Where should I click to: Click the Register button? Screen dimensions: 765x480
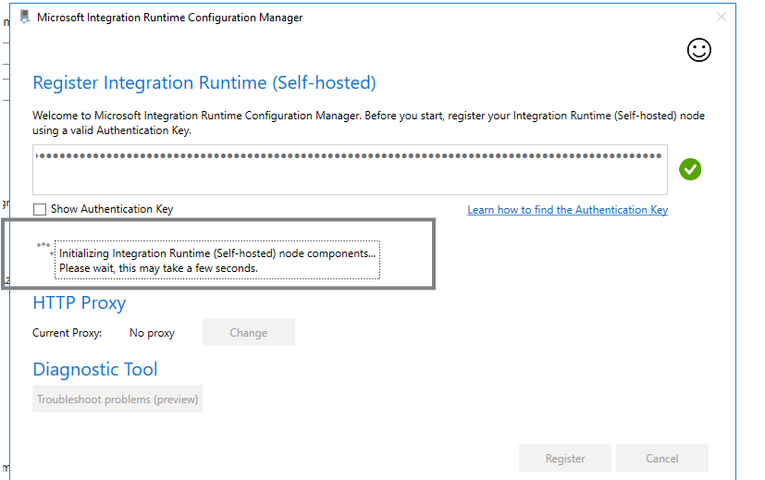(x=564, y=458)
